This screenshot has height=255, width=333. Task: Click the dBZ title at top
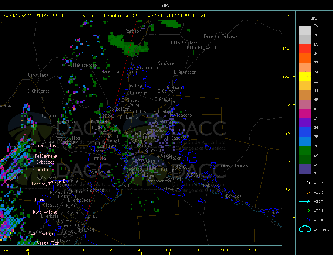[166, 6]
